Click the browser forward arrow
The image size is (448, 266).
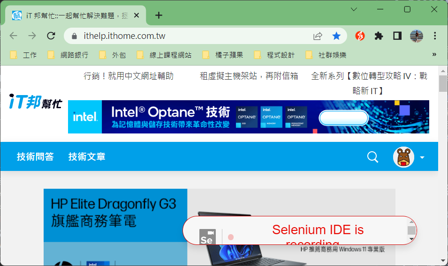pyautogui.click(x=32, y=36)
